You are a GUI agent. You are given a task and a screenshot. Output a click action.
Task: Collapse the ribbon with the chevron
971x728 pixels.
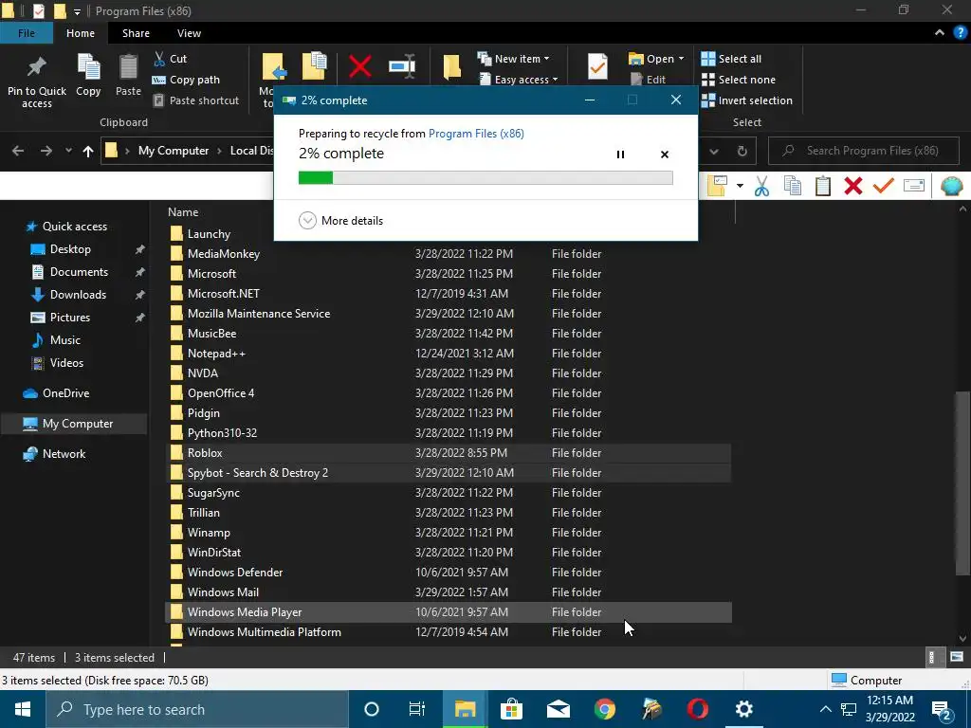(x=940, y=33)
